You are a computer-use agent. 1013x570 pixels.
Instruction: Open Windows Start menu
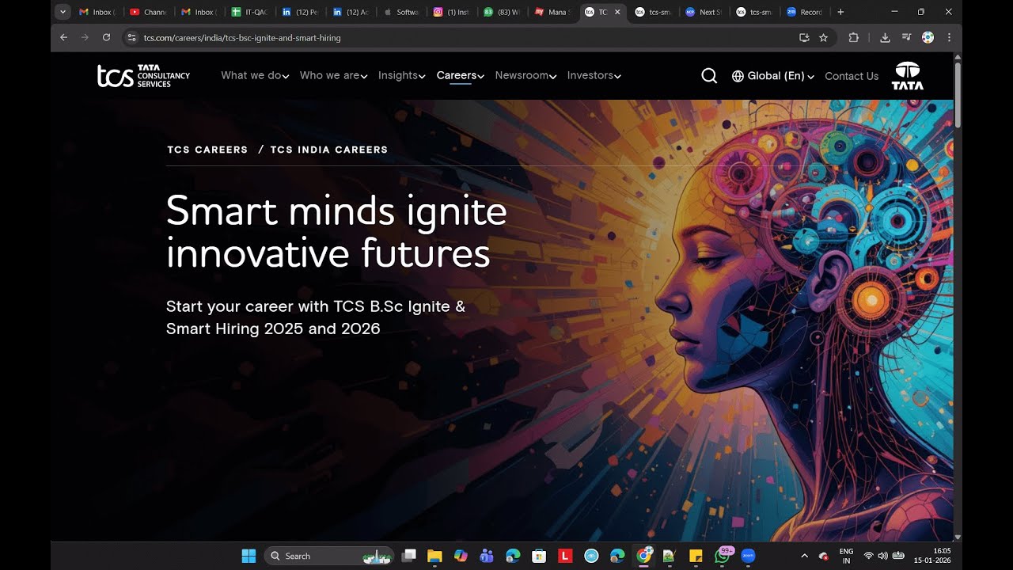[x=249, y=556]
